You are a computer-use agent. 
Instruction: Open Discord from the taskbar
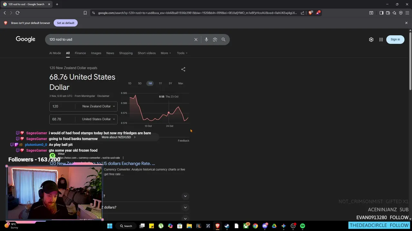pyautogui.click(x=265, y=226)
